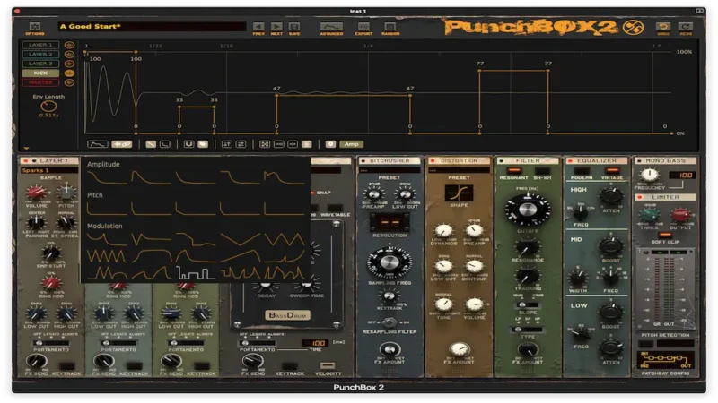Toggle Equalizer module power LED
This screenshot has height=403, width=718.
[570, 161]
